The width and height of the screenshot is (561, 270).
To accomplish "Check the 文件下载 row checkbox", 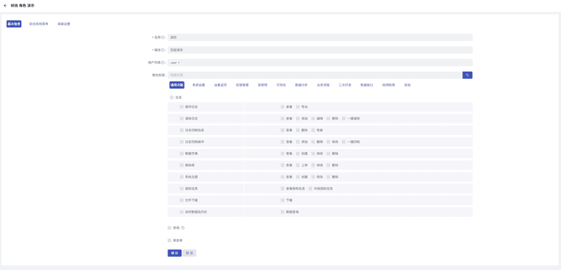I will [182, 200].
